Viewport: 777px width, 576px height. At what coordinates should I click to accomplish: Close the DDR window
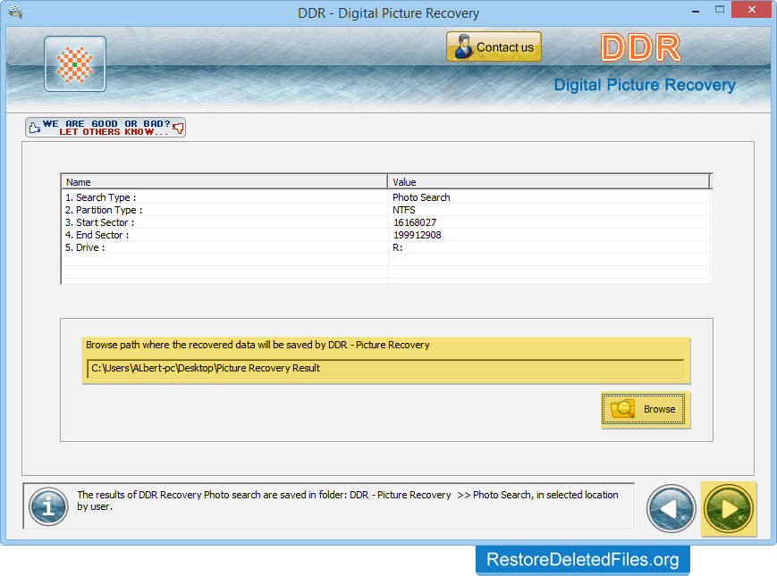point(752,10)
